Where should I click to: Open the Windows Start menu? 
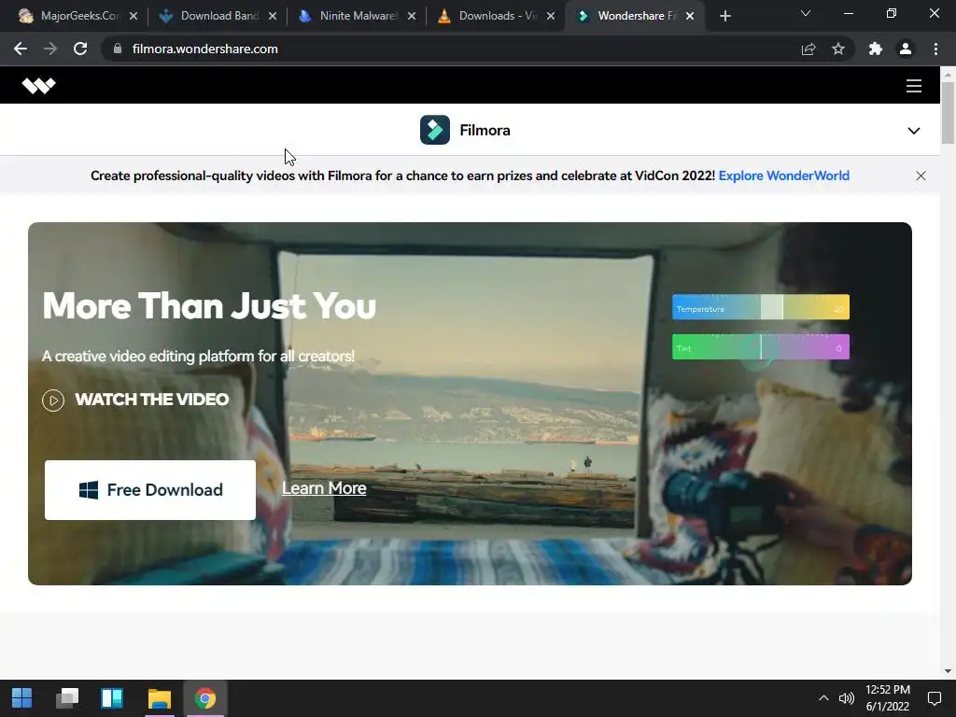pyautogui.click(x=22, y=698)
